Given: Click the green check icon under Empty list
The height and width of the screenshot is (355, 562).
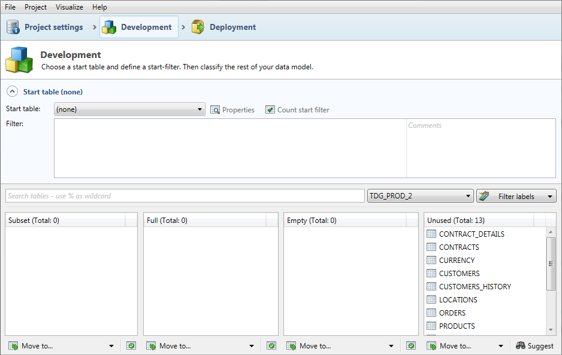Looking at the screenshot, I should (x=411, y=345).
